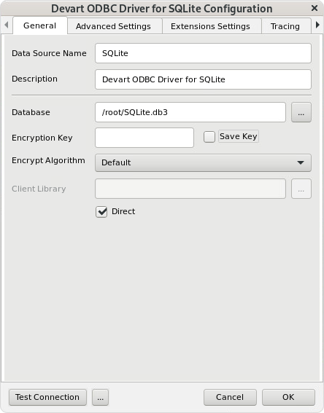Click the Direct checkbox label
The height and width of the screenshot is (413, 324).
coord(123,211)
